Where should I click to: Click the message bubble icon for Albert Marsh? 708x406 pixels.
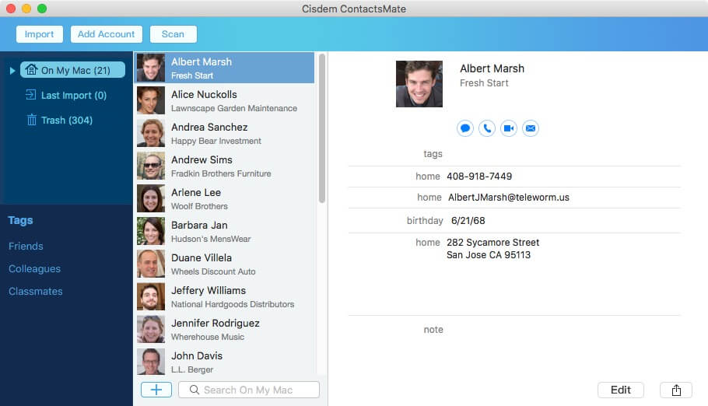(x=465, y=128)
